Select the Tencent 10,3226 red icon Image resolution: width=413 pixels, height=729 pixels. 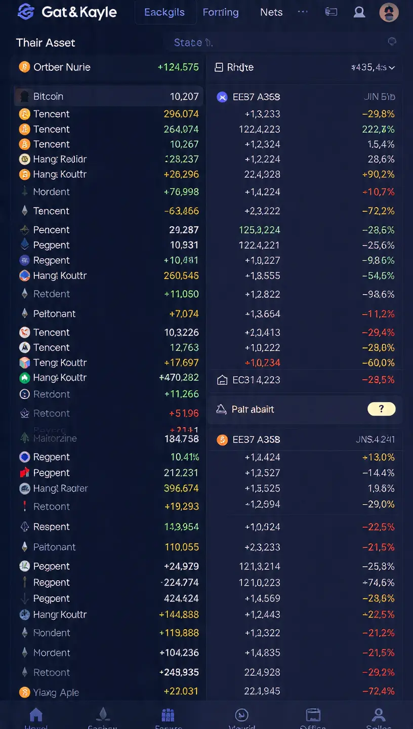pyautogui.click(x=24, y=332)
